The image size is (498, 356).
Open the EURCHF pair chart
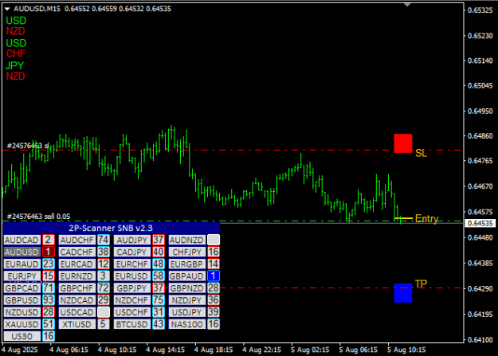pyautogui.click(x=132, y=264)
